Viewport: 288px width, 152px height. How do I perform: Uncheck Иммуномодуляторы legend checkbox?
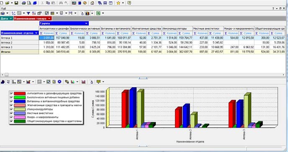[x=11, y=109]
